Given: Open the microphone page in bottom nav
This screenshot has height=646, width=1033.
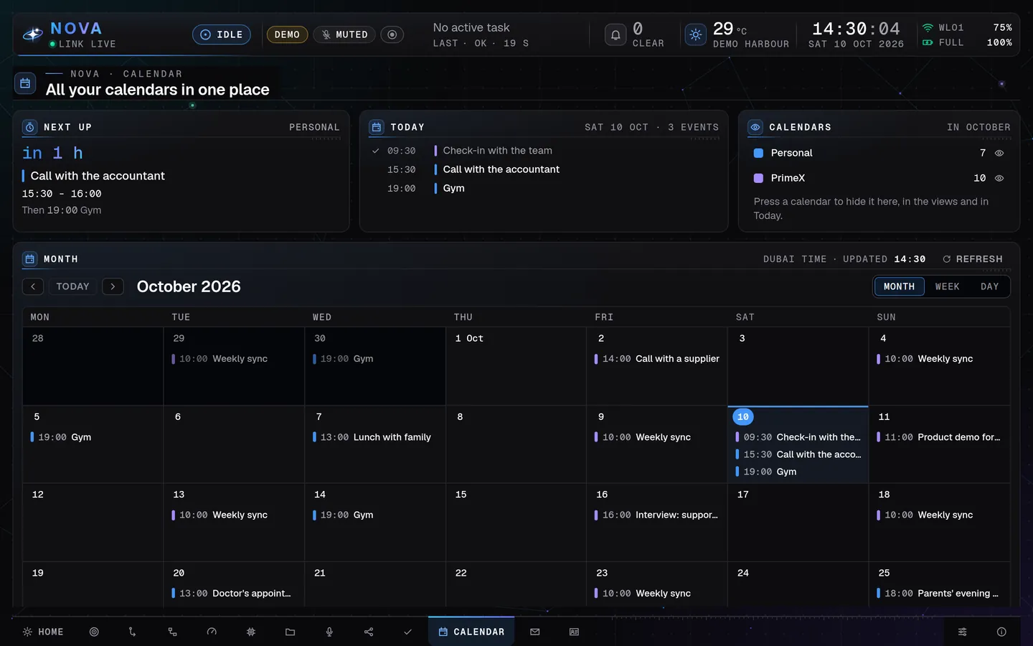Looking at the screenshot, I should pos(329,632).
